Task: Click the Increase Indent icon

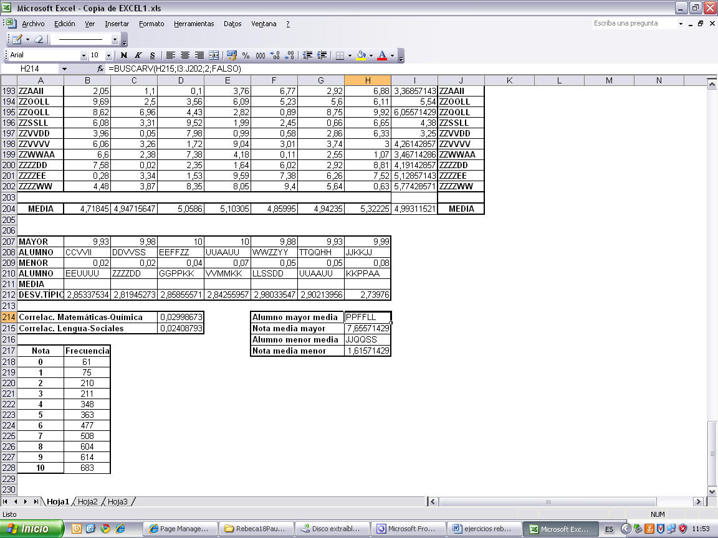Action: click(x=322, y=55)
